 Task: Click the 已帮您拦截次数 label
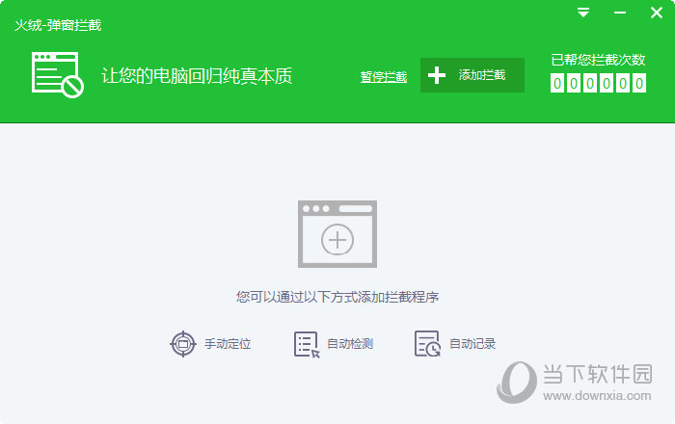click(x=598, y=60)
